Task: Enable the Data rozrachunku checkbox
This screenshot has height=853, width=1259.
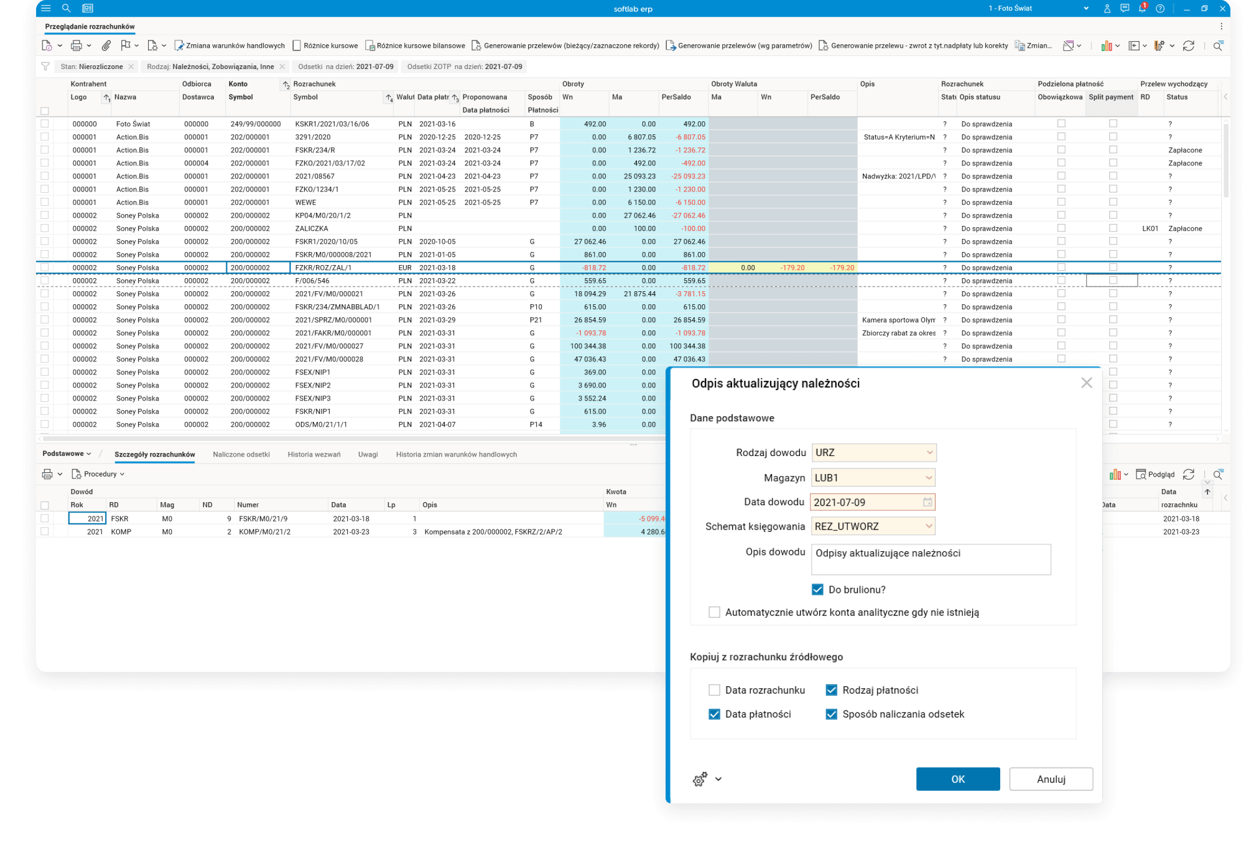Action: pyautogui.click(x=714, y=690)
